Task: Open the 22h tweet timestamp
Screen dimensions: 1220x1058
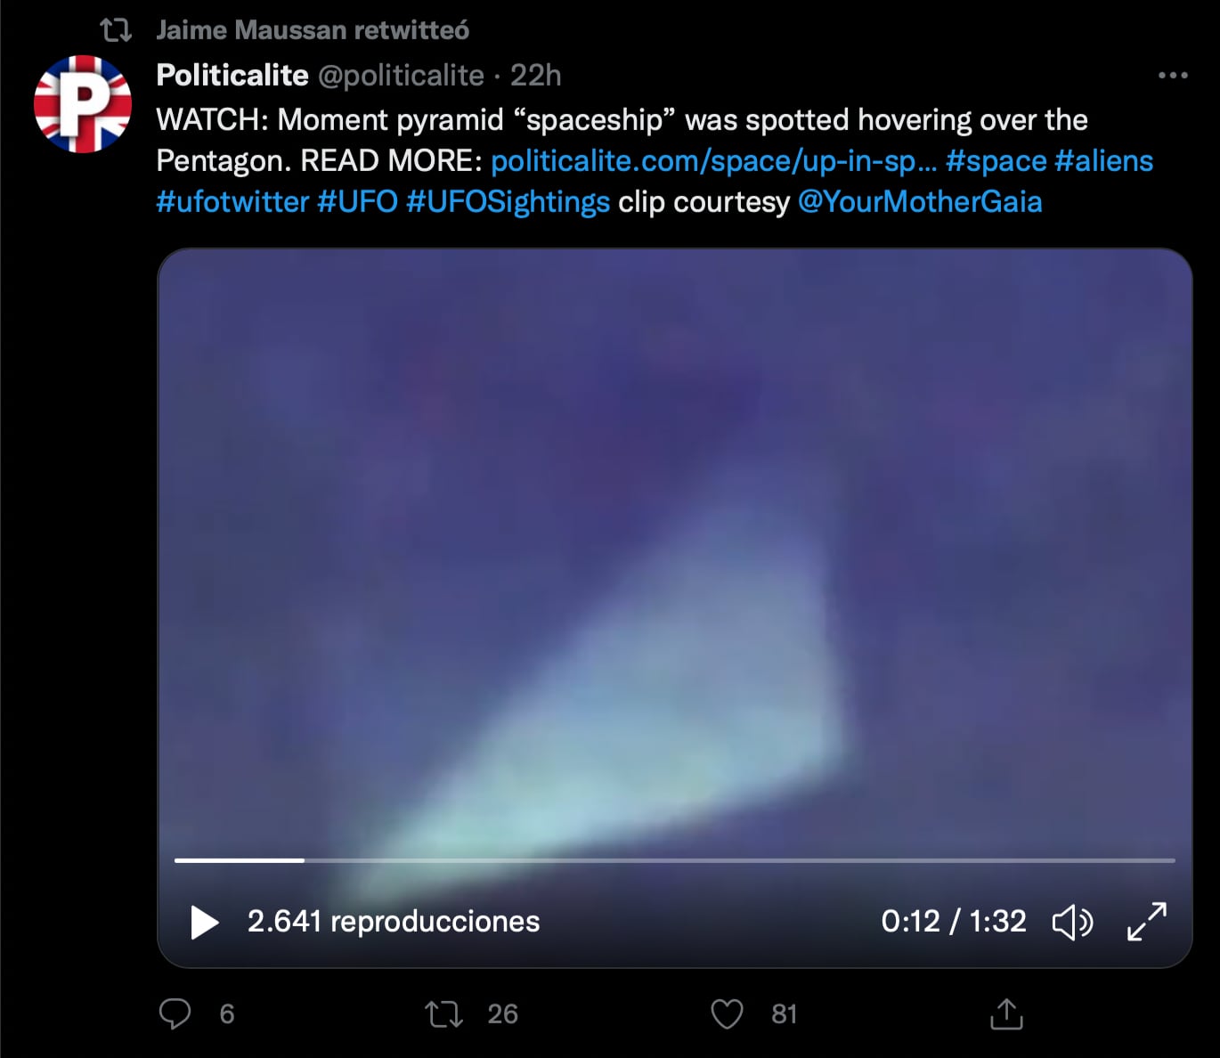Action: (x=535, y=76)
